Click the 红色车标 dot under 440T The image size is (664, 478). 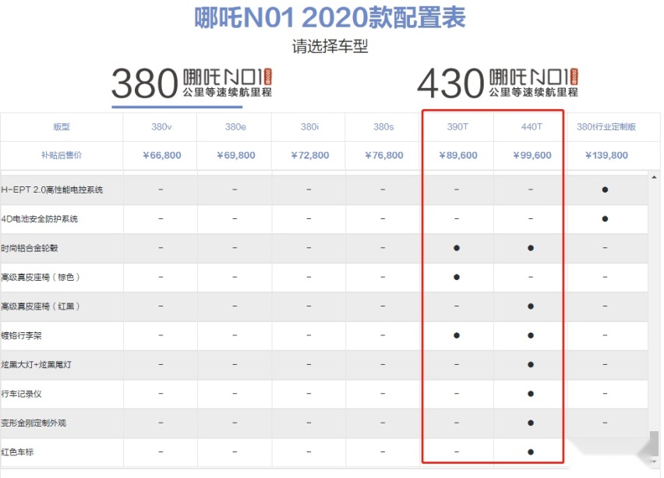531,452
